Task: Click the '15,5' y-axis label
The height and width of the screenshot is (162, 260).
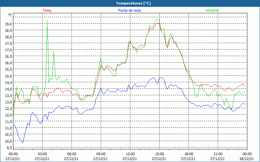Action: tap(9, 69)
